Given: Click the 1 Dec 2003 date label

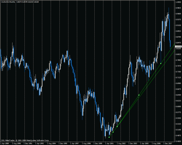Looking at the screenshot, I should click(133, 144).
